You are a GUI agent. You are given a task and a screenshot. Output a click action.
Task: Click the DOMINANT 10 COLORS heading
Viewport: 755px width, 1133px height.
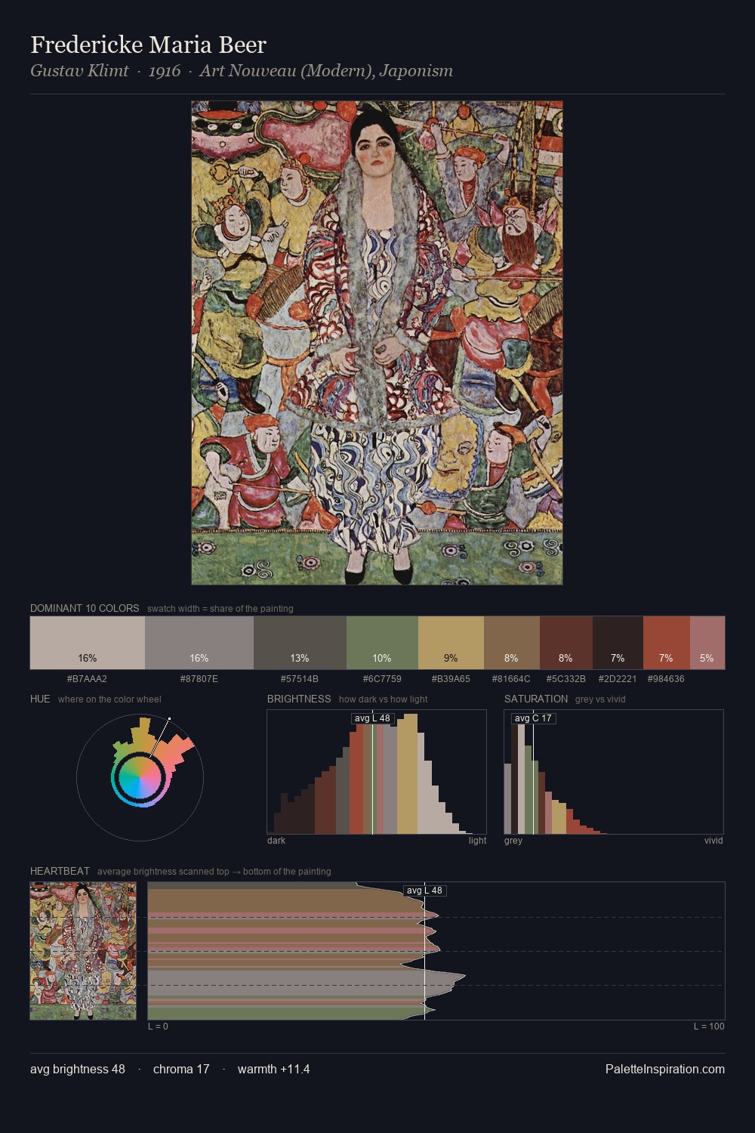point(85,608)
